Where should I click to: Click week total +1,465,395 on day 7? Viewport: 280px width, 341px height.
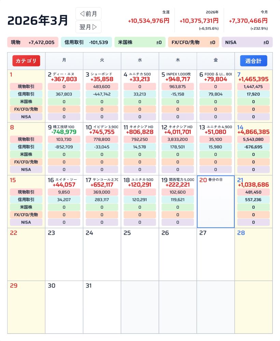point(253,79)
